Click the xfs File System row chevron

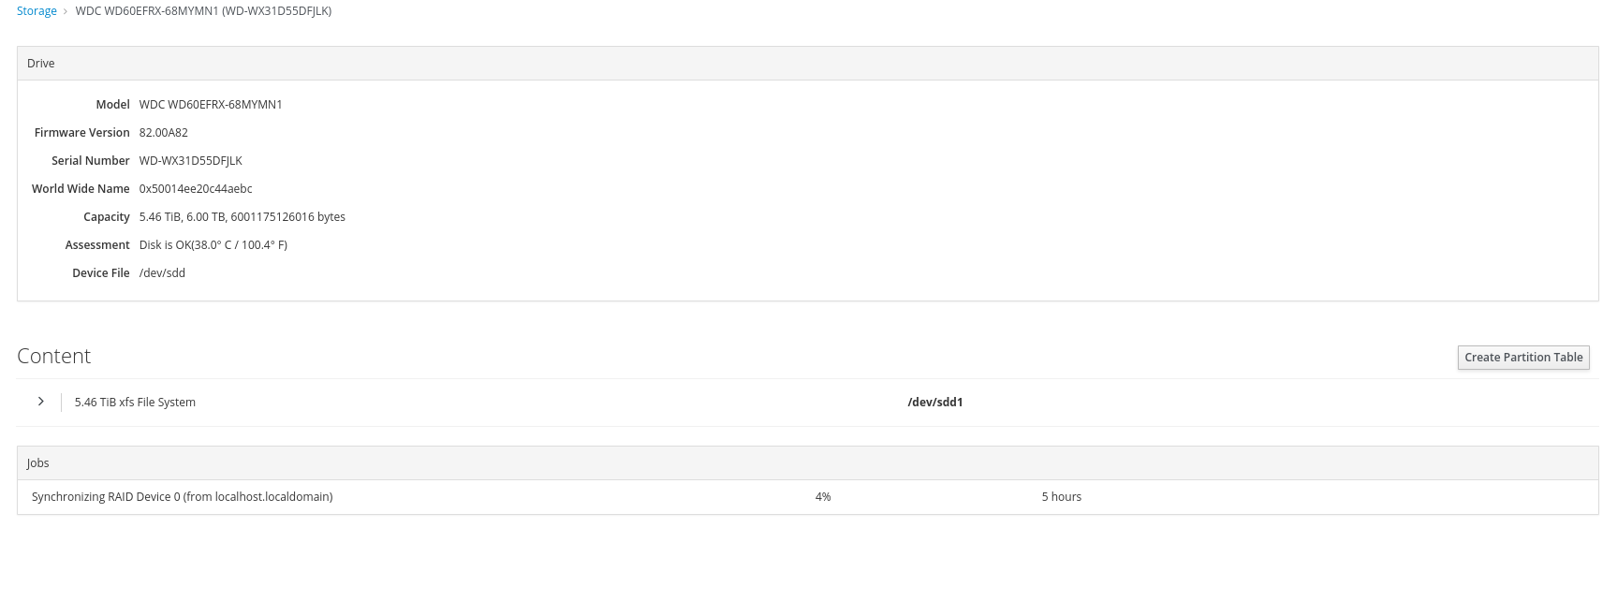40,401
